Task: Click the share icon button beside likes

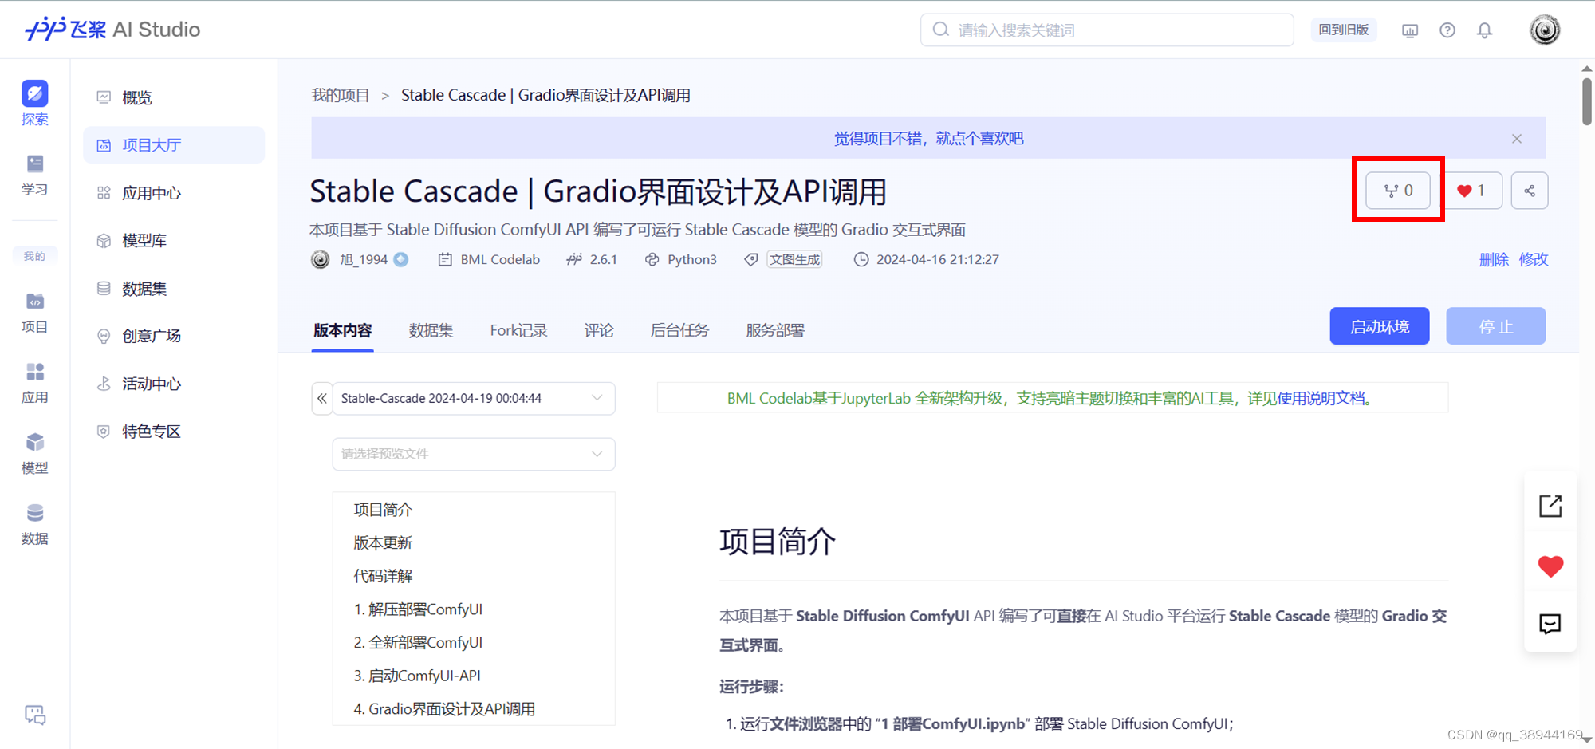Action: tap(1530, 191)
